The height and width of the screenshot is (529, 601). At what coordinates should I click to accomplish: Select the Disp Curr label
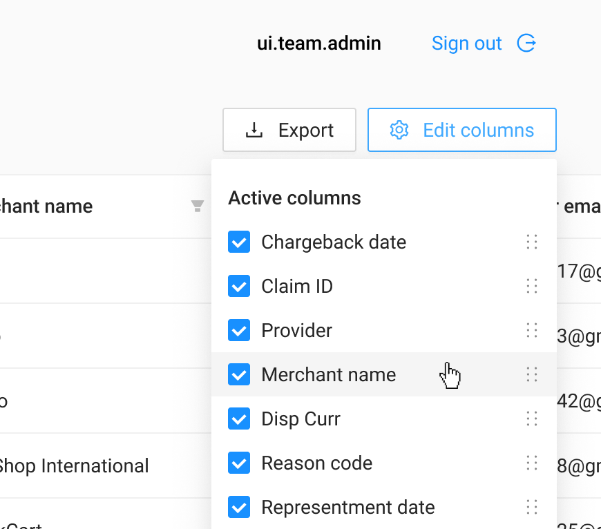(x=301, y=419)
